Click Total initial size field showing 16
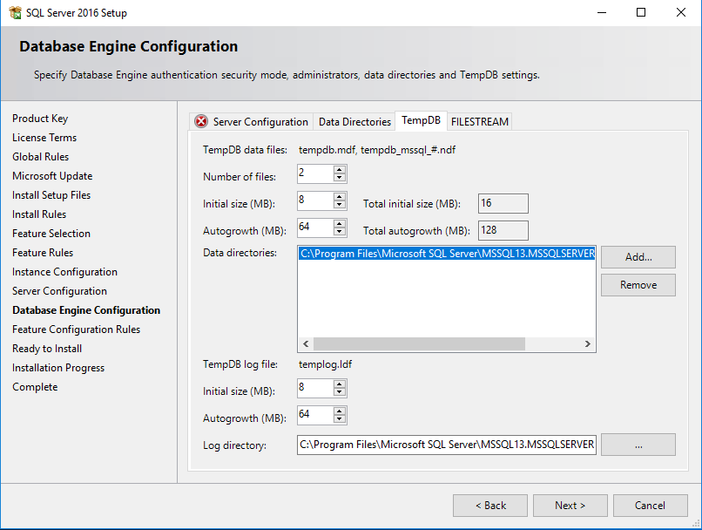The height and width of the screenshot is (530, 702). pos(503,203)
